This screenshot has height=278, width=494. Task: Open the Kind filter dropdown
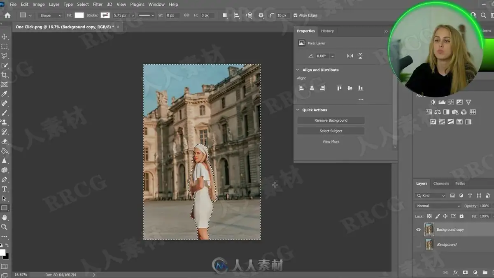[431, 196]
